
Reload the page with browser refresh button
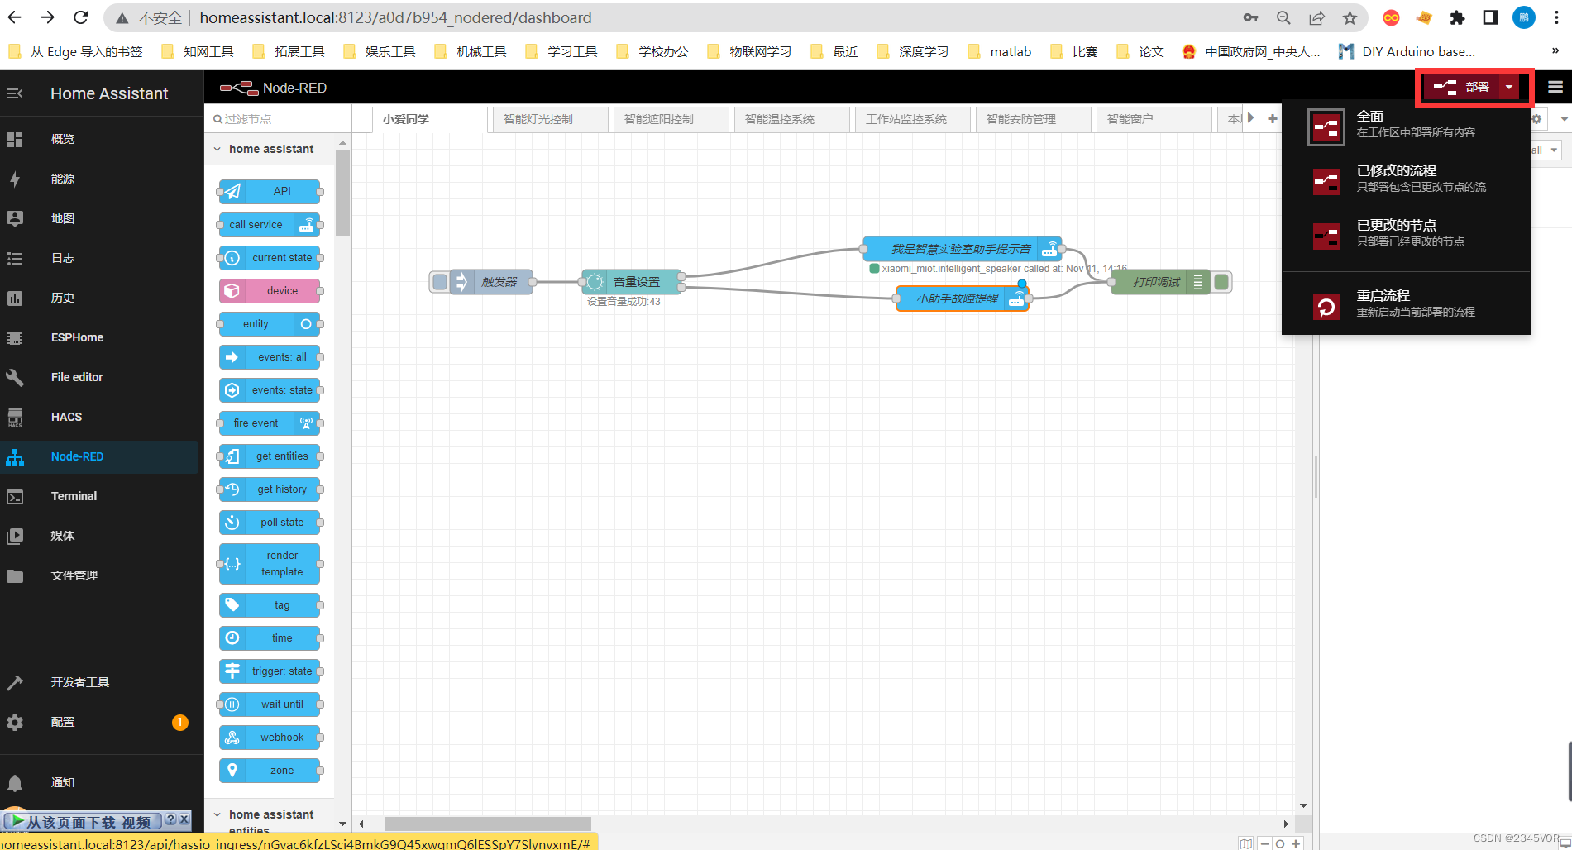pos(81,17)
